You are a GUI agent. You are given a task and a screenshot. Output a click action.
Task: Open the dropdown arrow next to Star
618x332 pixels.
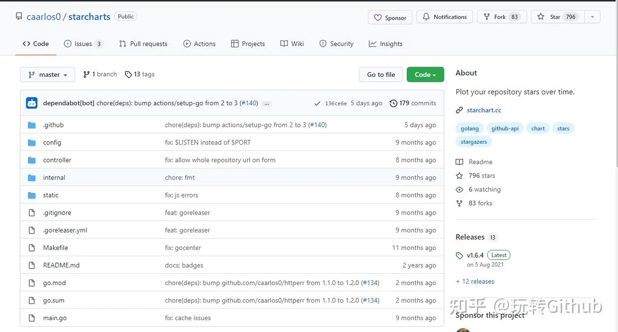pyautogui.click(x=592, y=17)
